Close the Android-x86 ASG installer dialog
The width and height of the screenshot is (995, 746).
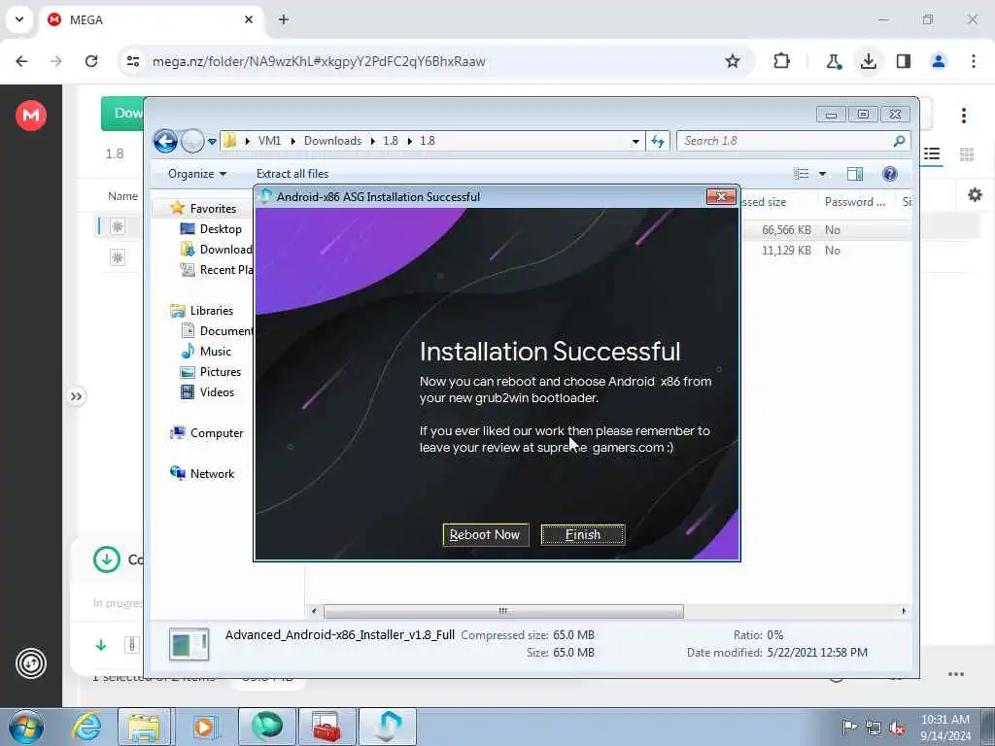[x=721, y=196]
